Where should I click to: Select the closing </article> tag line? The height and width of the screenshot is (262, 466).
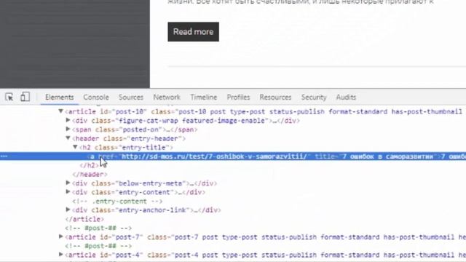tap(84, 219)
